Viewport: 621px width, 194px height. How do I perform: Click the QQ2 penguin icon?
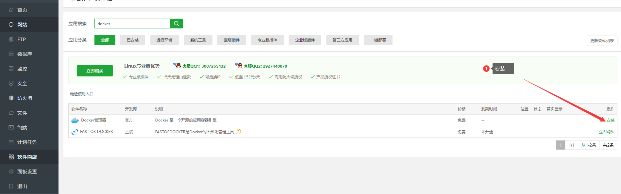tap(238, 65)
